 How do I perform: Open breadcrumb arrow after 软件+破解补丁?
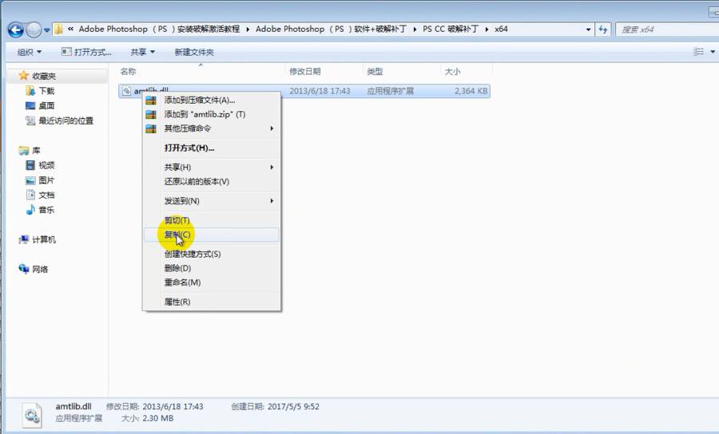coord(415,30)
